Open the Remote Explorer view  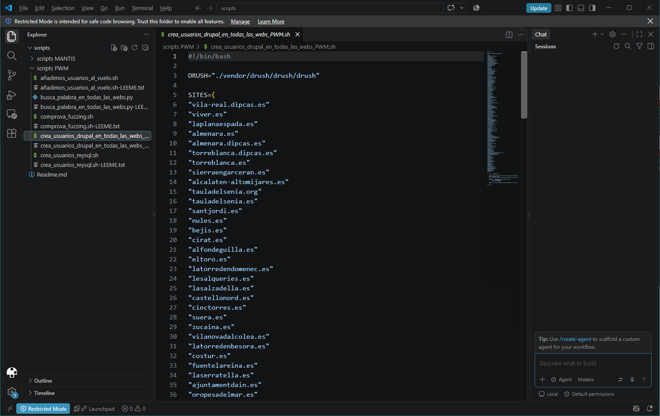coord(12,114)
